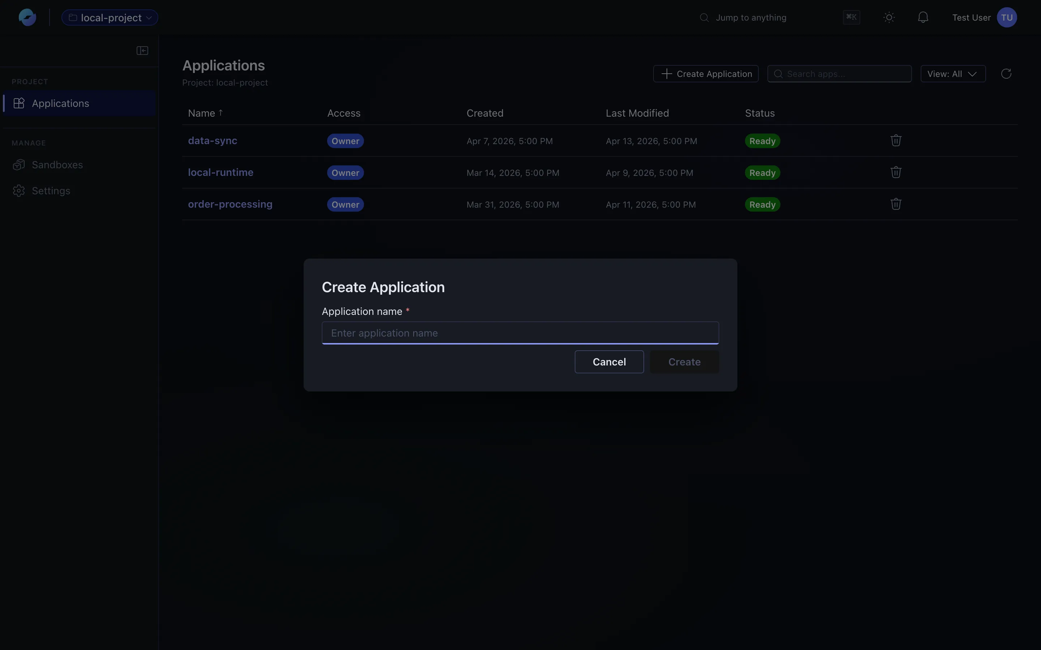The height and width of the screenshot is (650, 1041).
Task: Click the Ready status for order-processing
Action: pos(762,205)
